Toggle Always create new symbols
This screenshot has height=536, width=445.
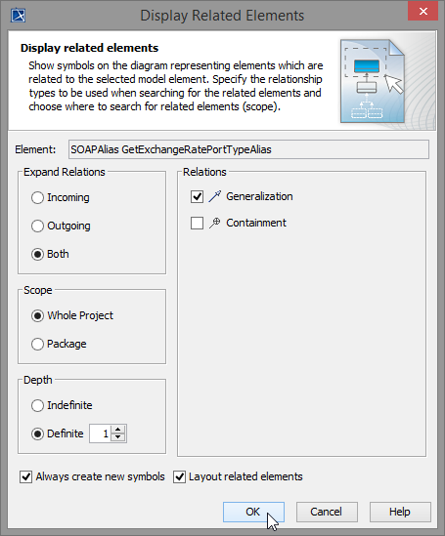coord(26,476)
